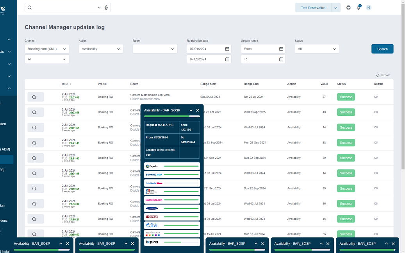Viewport: 405px width, 253px height.
Task: Collapse the expanded Availability - BAR_SOSP panel
Action: 191,110
